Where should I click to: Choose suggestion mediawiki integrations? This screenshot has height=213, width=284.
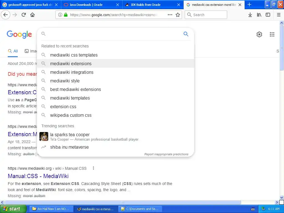[115, 72]
